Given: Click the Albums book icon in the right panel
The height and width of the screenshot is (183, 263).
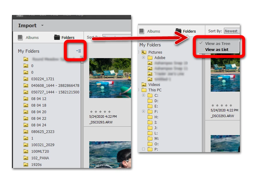Looking at the screenshot, I should coord(142,31).
